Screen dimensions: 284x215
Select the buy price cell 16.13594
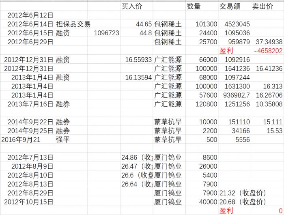point(137,77)
